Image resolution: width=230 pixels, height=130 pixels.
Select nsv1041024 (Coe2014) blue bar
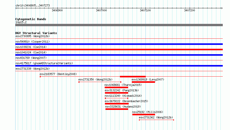119,55
